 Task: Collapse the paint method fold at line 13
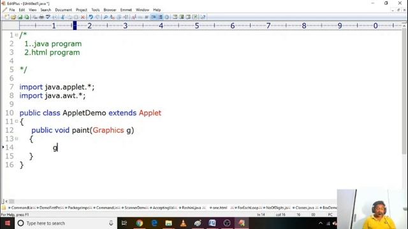[17, 139]
